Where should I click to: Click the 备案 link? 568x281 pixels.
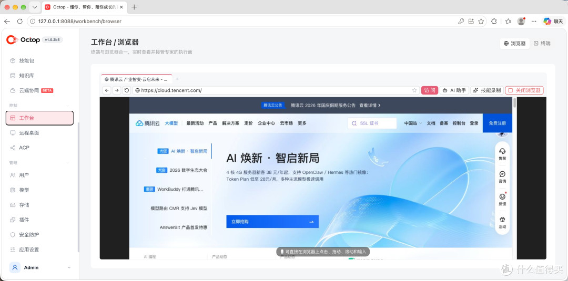click(x=444, y=123)
